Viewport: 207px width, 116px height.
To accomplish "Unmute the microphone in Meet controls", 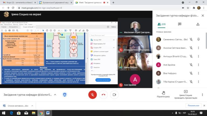I will 92,95.
